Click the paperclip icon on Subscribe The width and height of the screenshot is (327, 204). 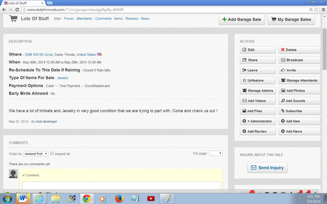(x=283, y=111)
